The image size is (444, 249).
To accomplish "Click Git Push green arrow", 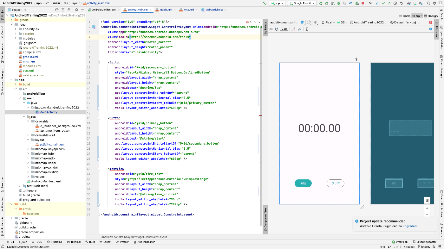I will (389, 3).
